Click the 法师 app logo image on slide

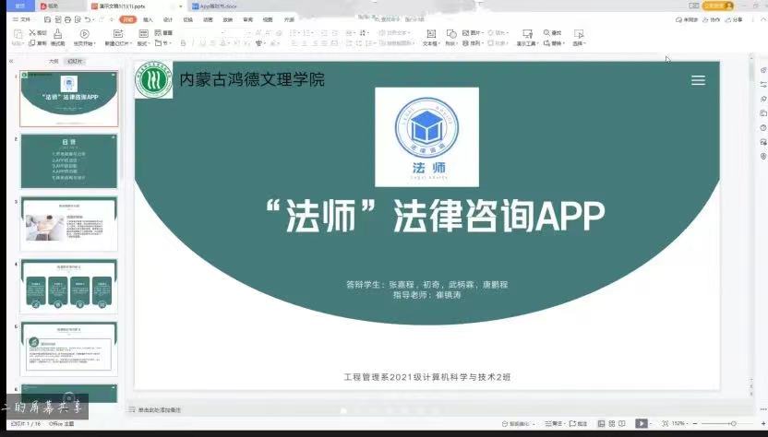click(x=426, y=137)
